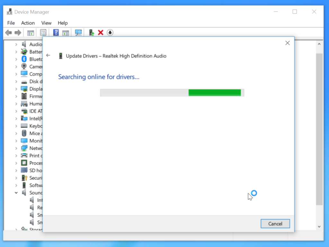
Task: Open the File menu
Action: click(11, 23)
